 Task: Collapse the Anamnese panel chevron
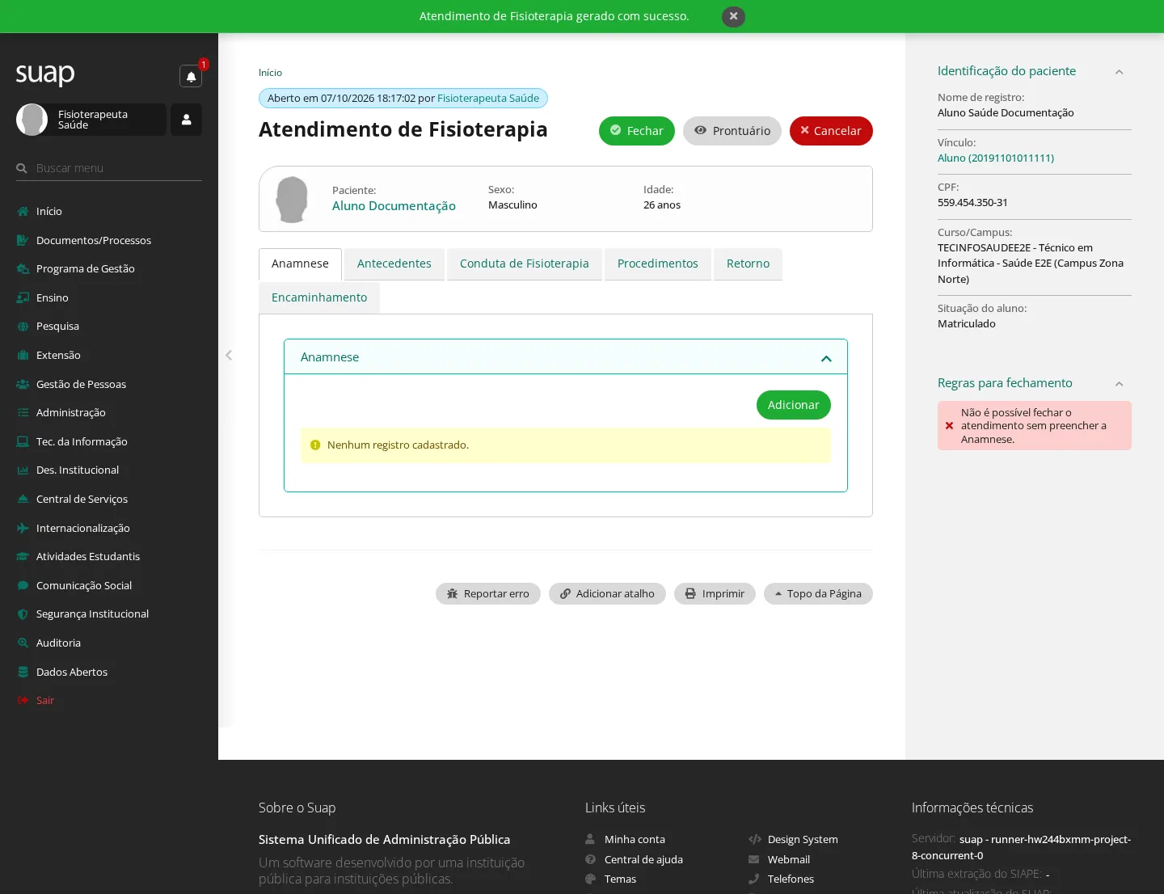point(826,358)
